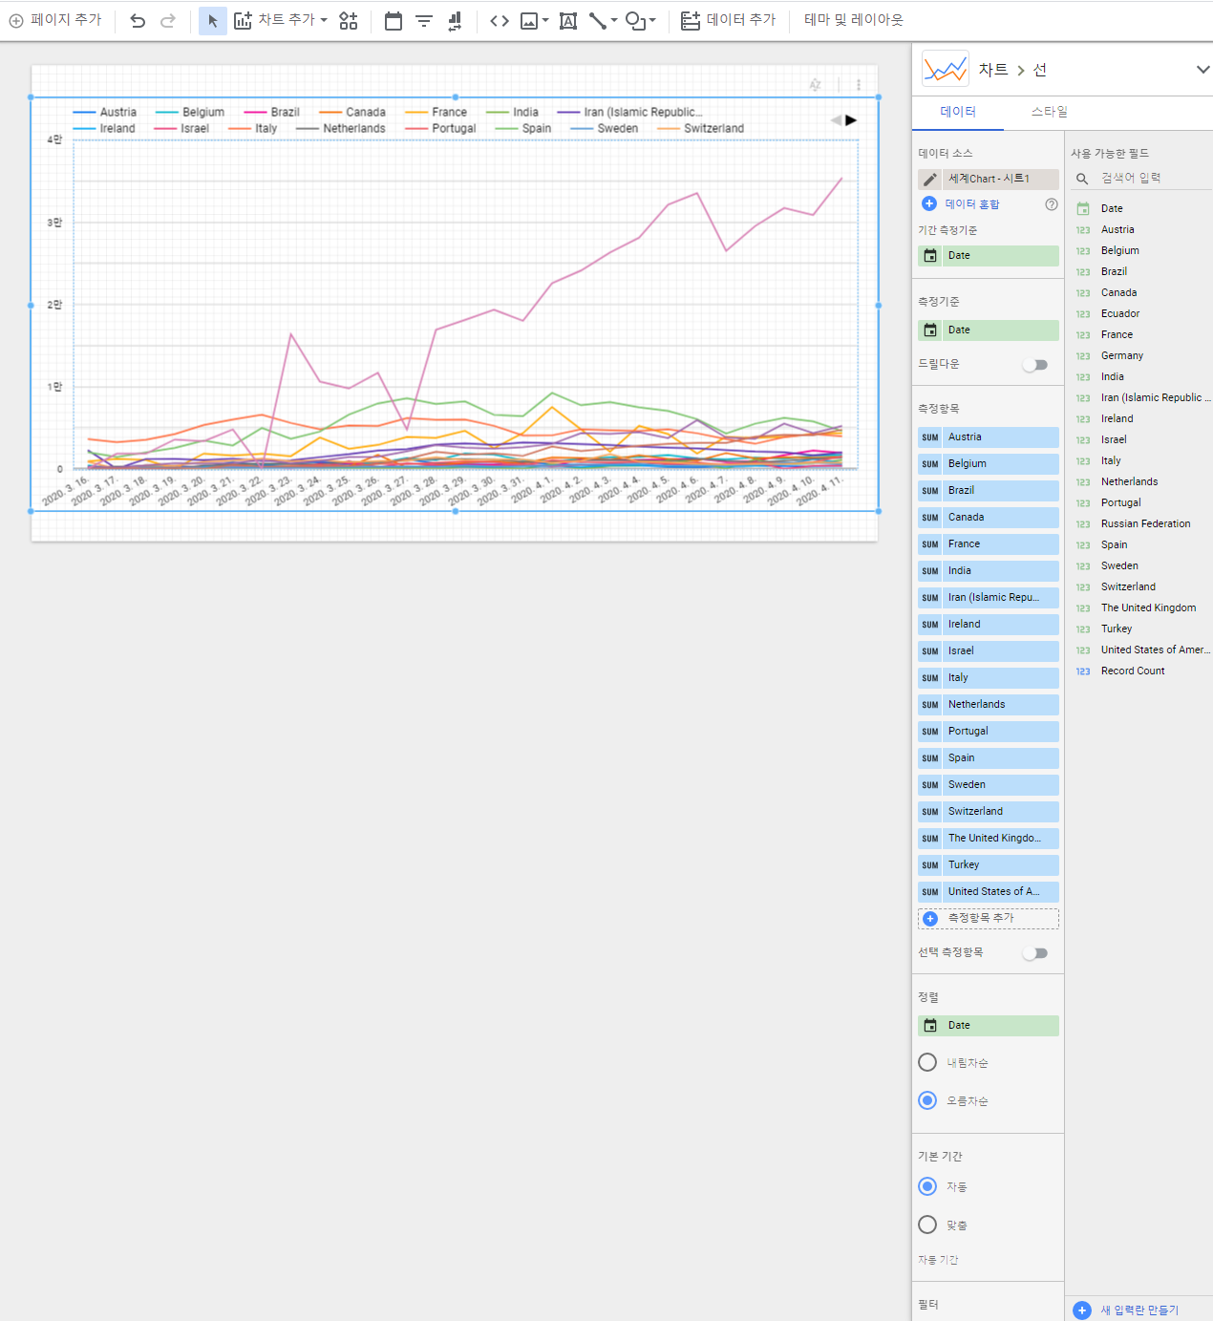The height and width of the screenshot is (1321, 1213).
Task: Click the pencil edit icon for data source
Action: [x=929, y=180]
